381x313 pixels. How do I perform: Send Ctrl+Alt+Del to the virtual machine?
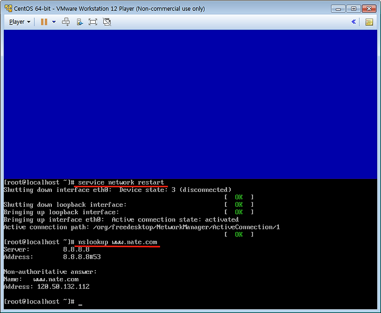coord(66,22)
